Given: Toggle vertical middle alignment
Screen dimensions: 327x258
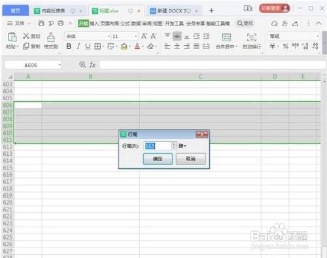Looking at the screenshot, I should (x=177, y=36).
